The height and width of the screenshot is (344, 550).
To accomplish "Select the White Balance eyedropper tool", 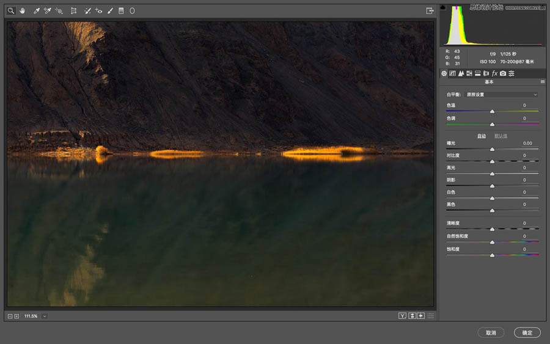I will tap(36, 11).
